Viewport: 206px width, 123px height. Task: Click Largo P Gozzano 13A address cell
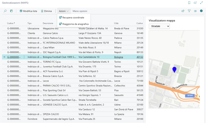[90, 33]
